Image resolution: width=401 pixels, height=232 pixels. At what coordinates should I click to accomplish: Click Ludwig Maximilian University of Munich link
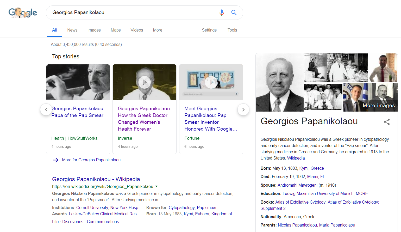318,193
